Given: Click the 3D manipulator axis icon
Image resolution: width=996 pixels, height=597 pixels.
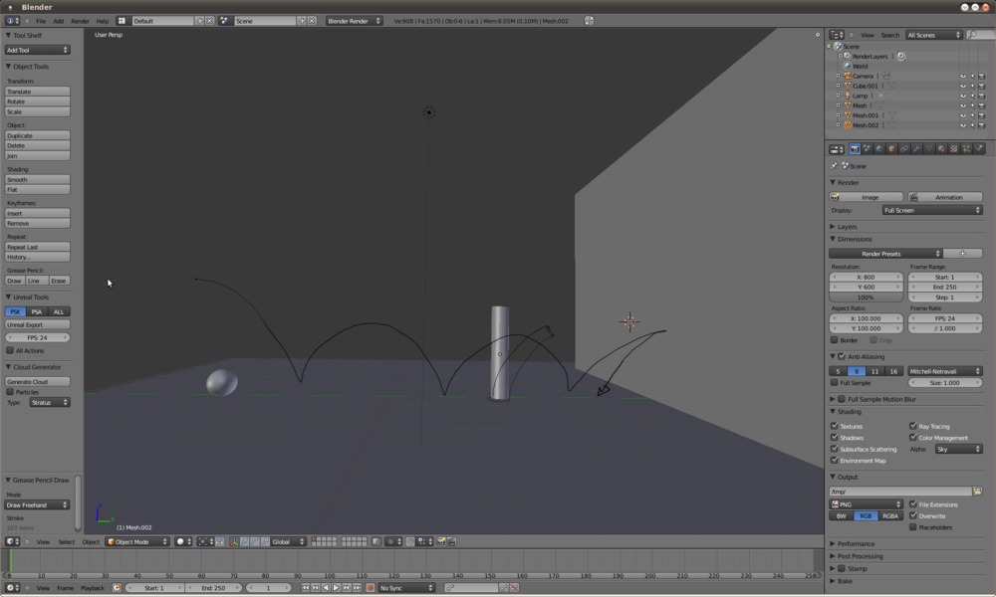Looking at the screenshot, I should point(234,542).
